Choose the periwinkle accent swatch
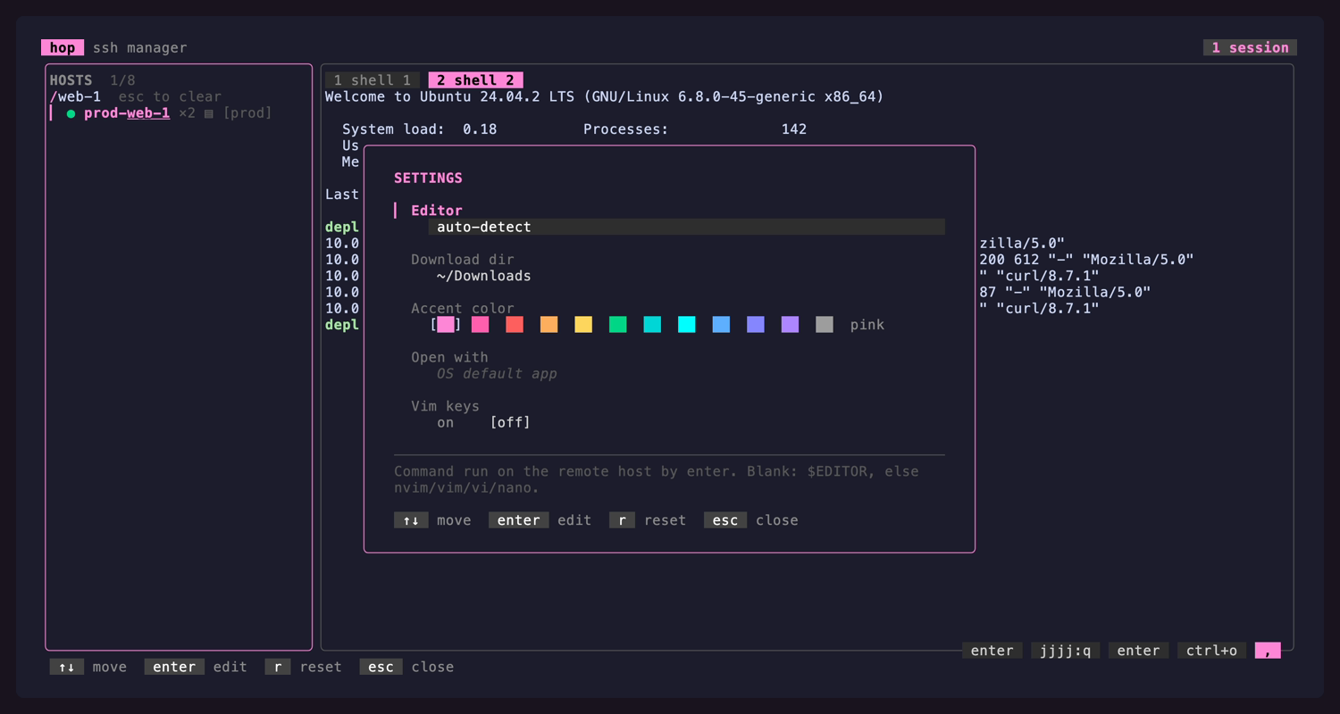This screenshot has width=1340, height=714. (756, 325)
